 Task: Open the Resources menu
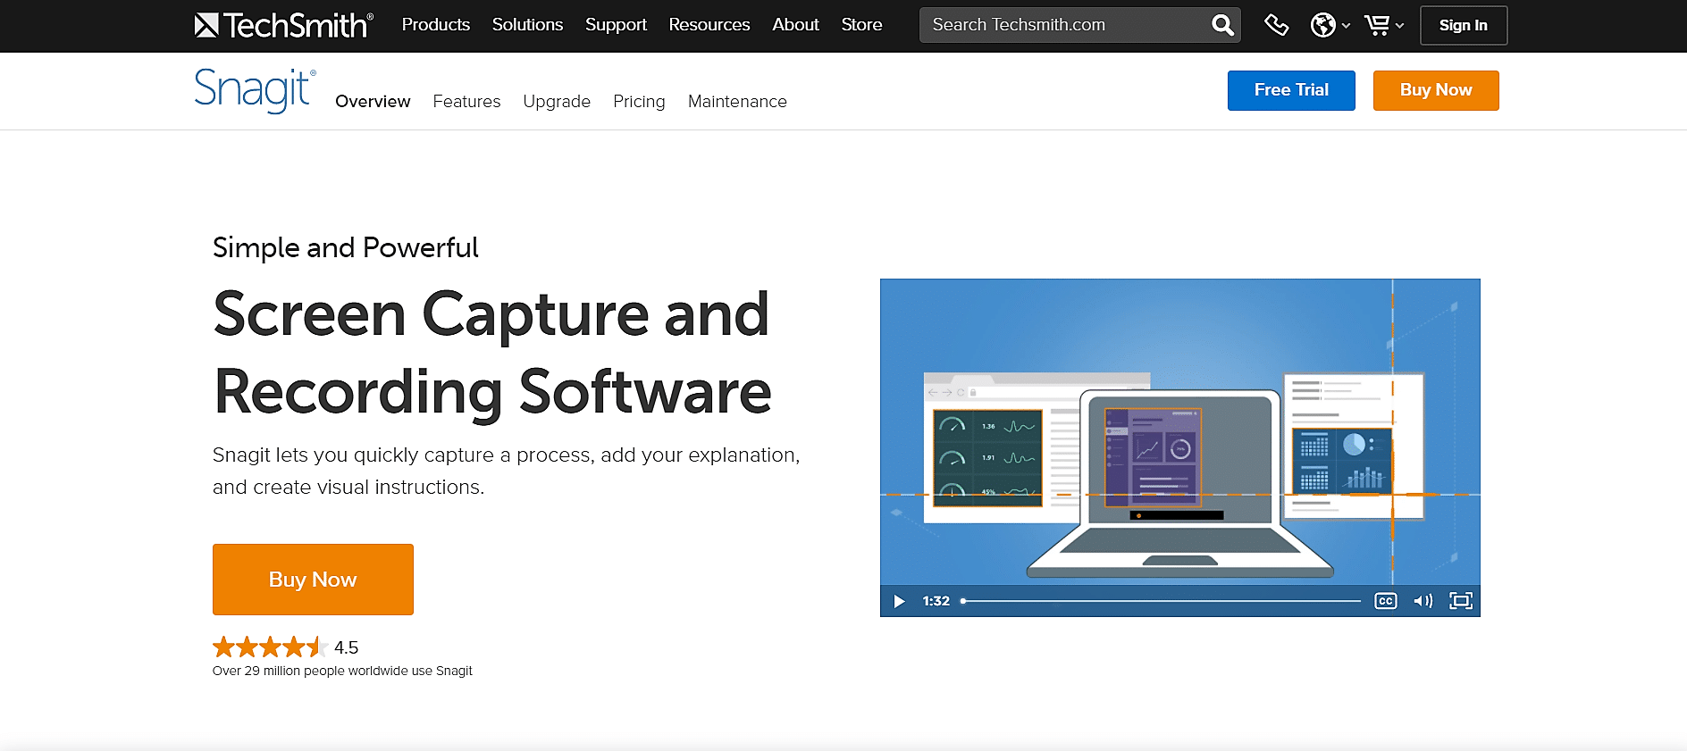tap(709, 25)
